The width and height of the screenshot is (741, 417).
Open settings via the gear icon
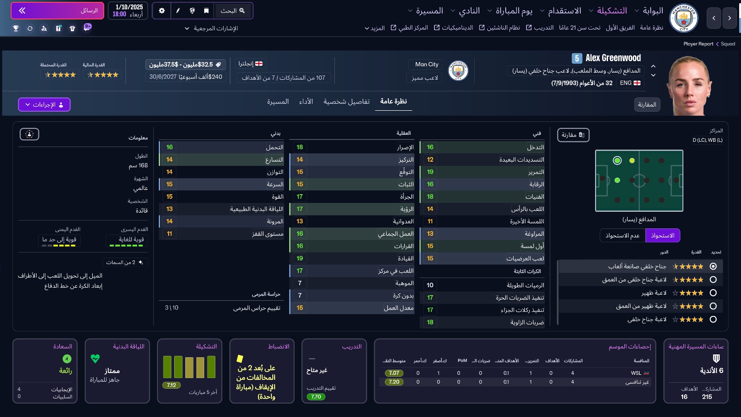(162, 11)
